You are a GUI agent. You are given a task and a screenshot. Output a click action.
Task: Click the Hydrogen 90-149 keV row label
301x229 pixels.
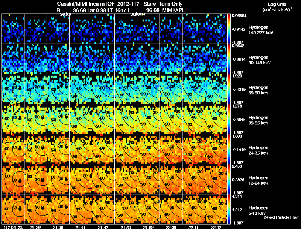[259, 60]
